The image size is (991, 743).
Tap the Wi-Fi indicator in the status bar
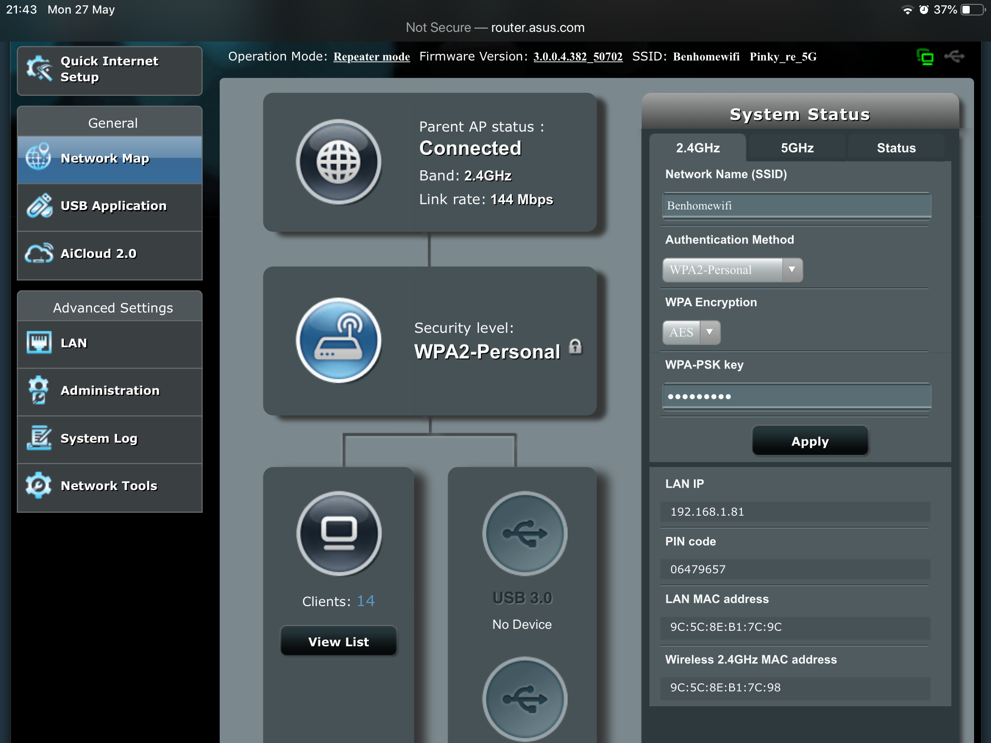908,10
